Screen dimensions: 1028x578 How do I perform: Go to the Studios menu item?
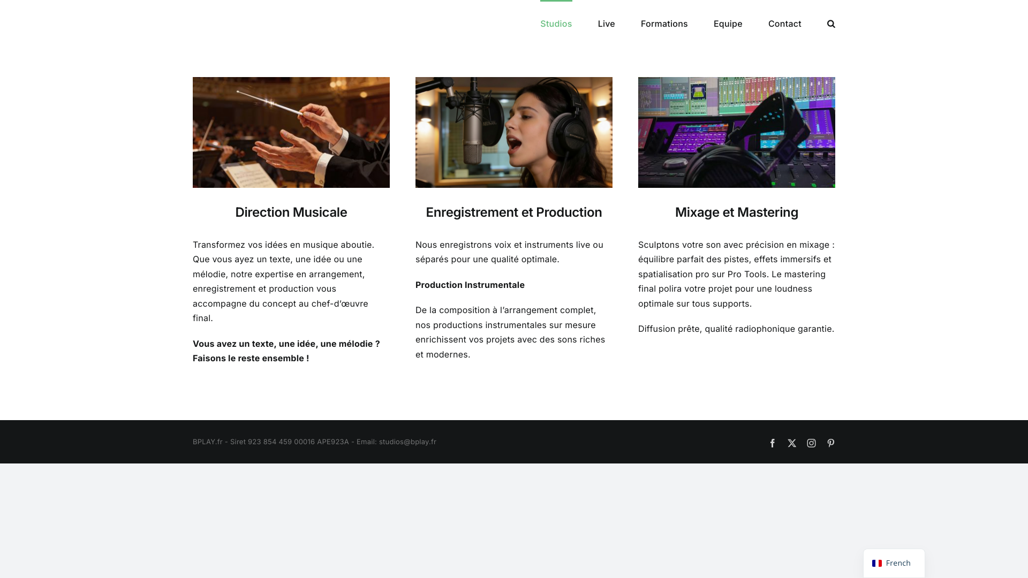[556, 24]
